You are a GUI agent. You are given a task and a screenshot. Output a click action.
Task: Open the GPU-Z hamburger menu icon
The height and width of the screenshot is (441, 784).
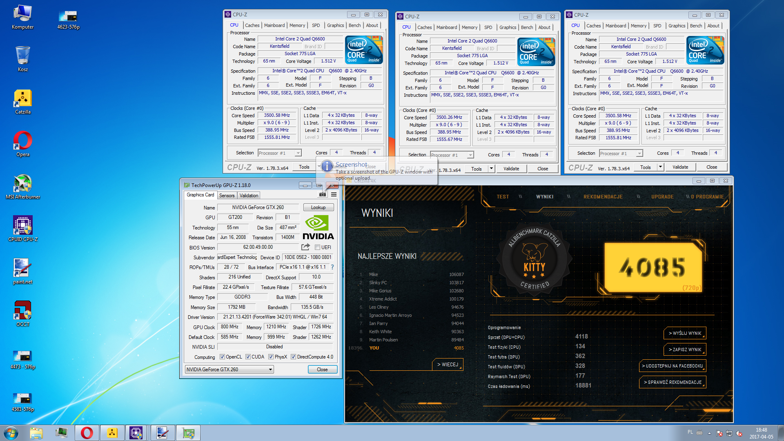(x=334, y=195)
